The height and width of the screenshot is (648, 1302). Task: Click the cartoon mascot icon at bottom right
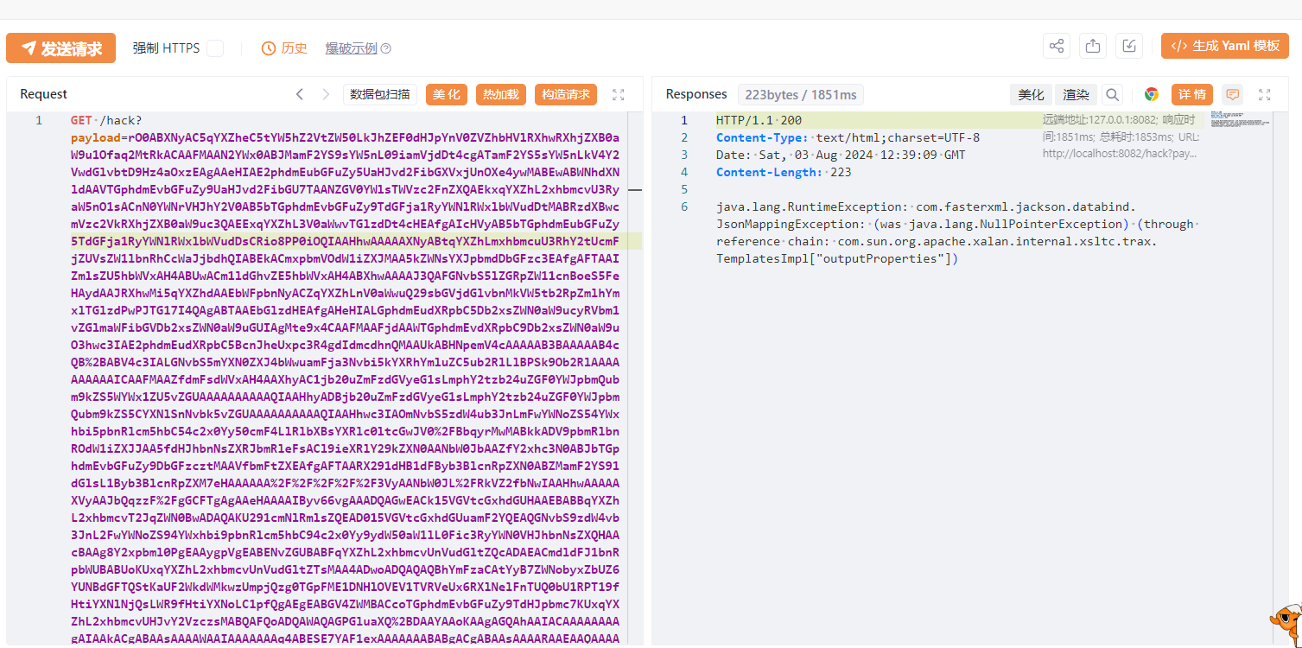(1286, 626)
